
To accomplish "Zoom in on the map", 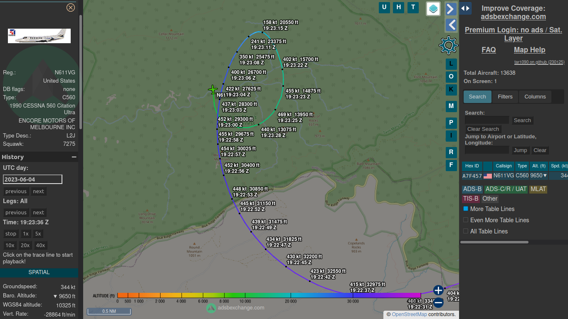I will (x=438, y=290).
